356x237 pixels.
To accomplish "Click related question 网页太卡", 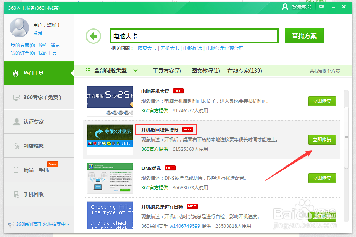I will 147,48.
